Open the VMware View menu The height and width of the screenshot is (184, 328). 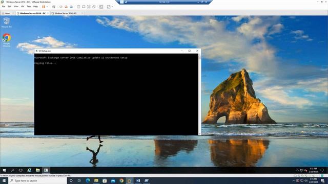pos(16,7)
